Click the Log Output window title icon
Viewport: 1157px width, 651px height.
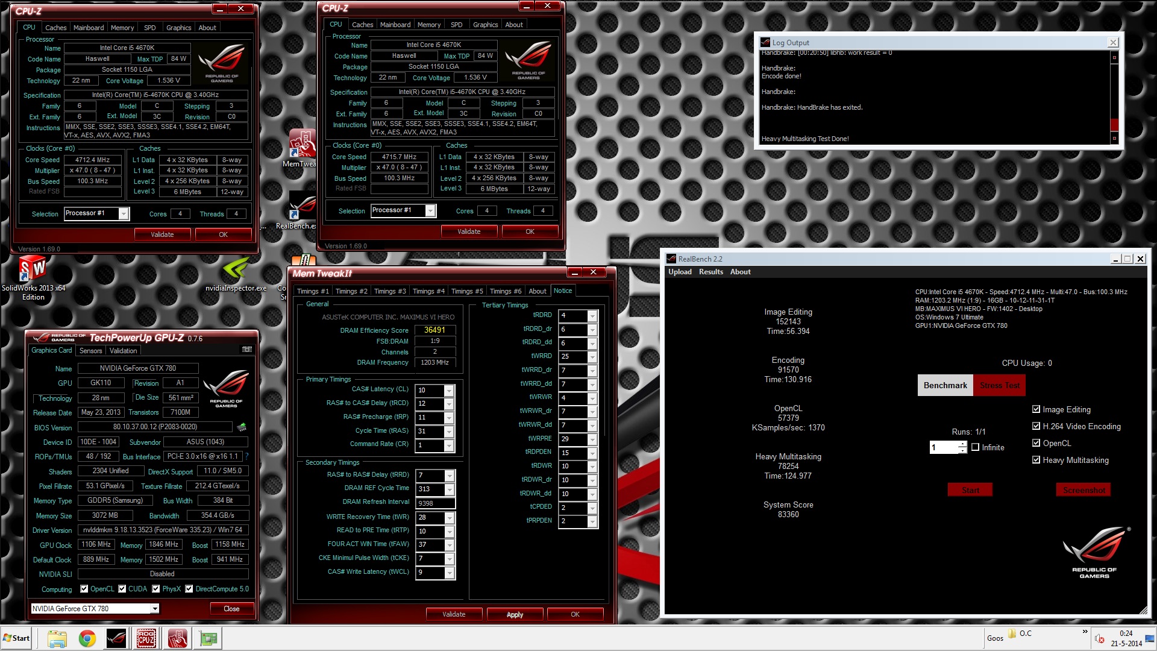click(x=765, y=43)
